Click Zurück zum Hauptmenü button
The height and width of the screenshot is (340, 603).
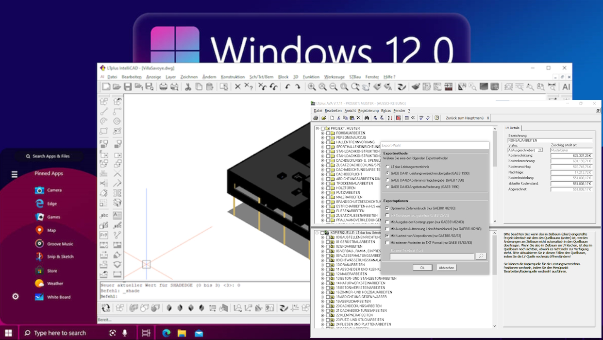[465, 118]
